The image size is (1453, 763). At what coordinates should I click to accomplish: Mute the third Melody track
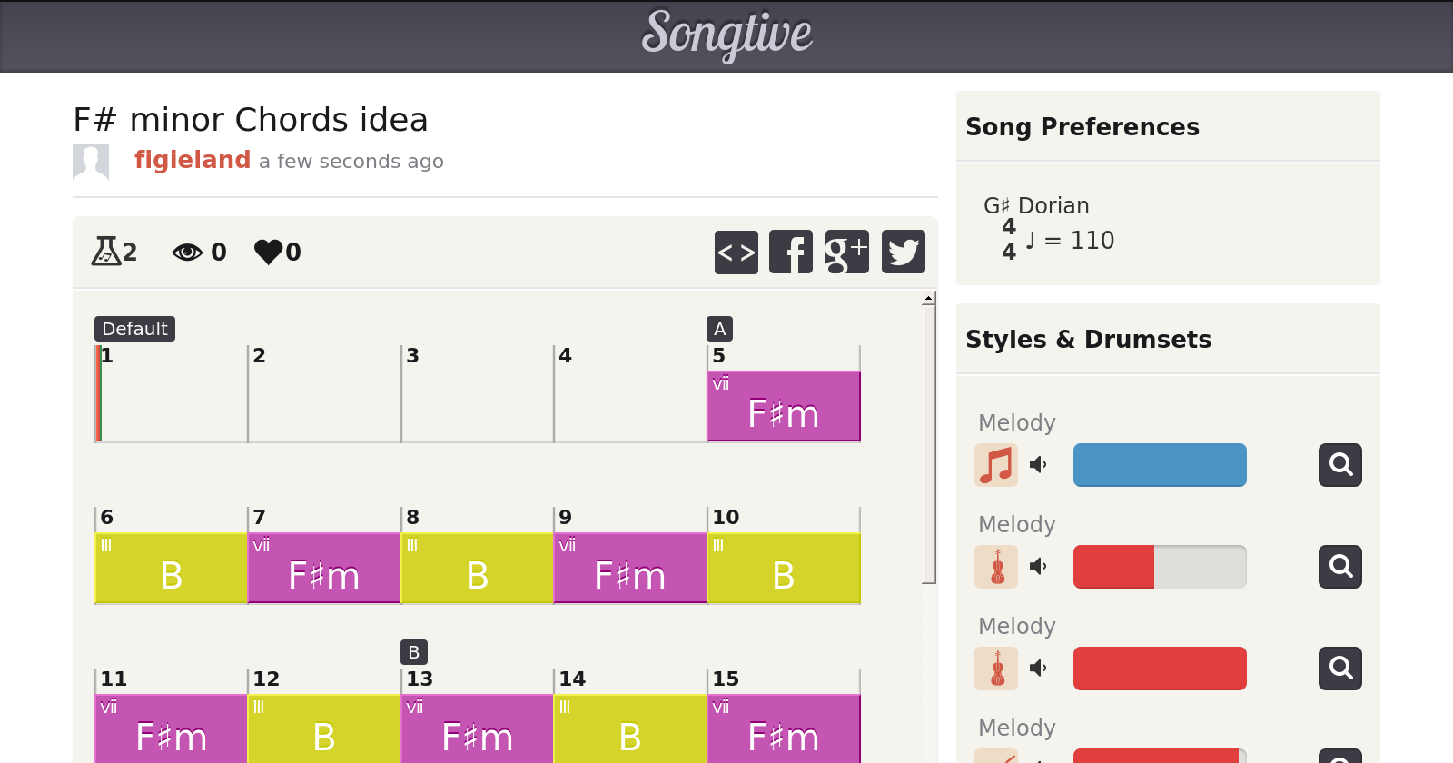(1038, 669)
